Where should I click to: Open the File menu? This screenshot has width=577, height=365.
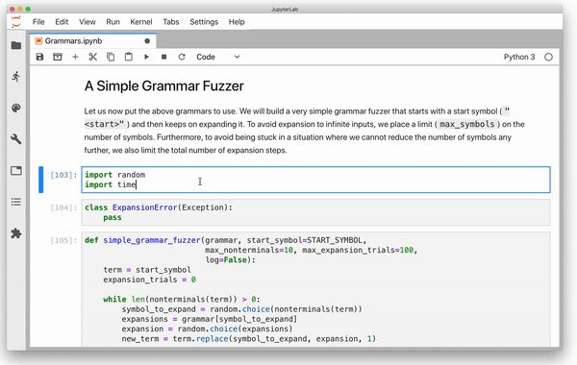pos(38,22)
